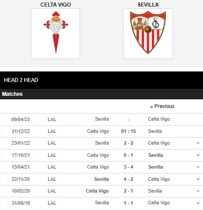Open the SEVILLA team name heading
The width and height of the screenshot is (203, 210).
[x=148, y=5]
